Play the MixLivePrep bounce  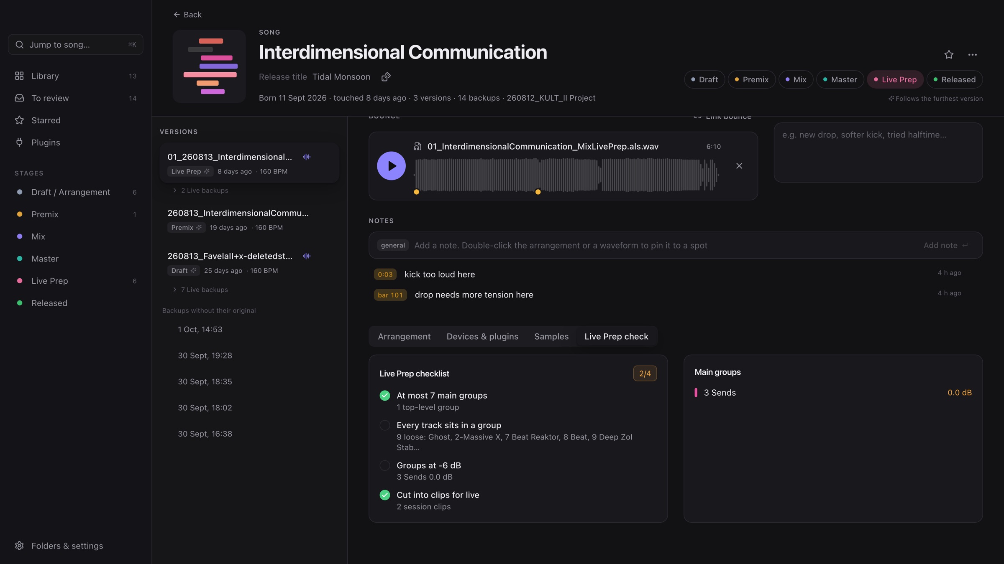pyautogui.click(x=391, y=166)
